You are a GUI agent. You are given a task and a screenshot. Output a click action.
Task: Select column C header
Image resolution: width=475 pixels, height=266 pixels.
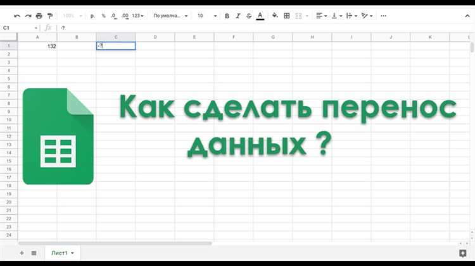116,37
